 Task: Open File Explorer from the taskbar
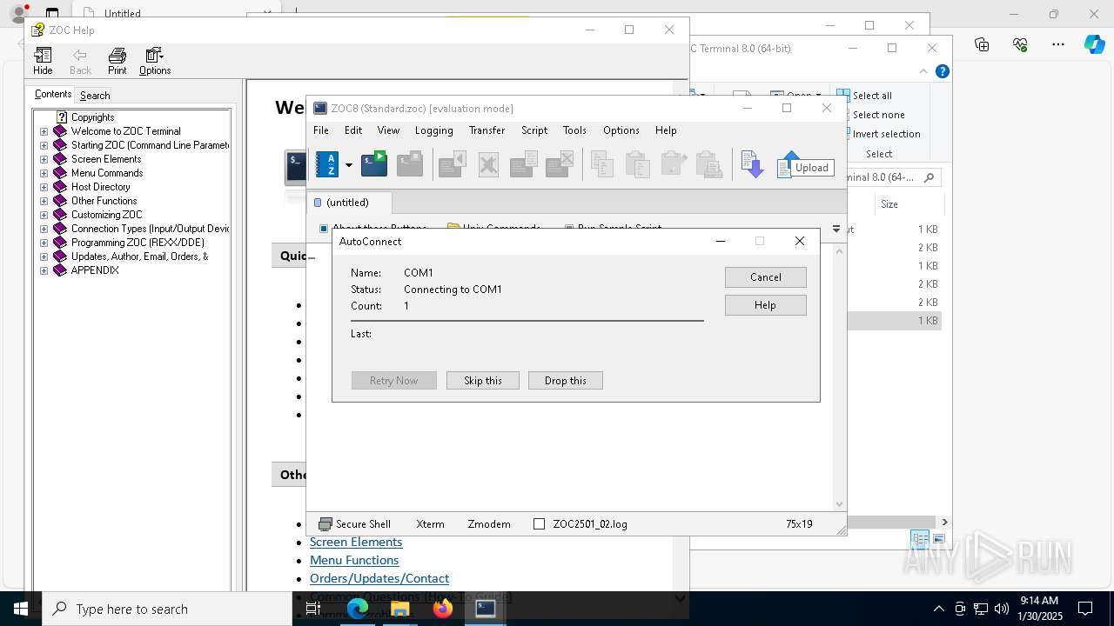(400, 609)
